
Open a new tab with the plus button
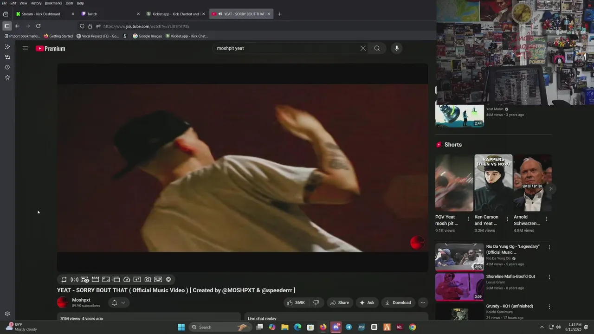point(279,14)
